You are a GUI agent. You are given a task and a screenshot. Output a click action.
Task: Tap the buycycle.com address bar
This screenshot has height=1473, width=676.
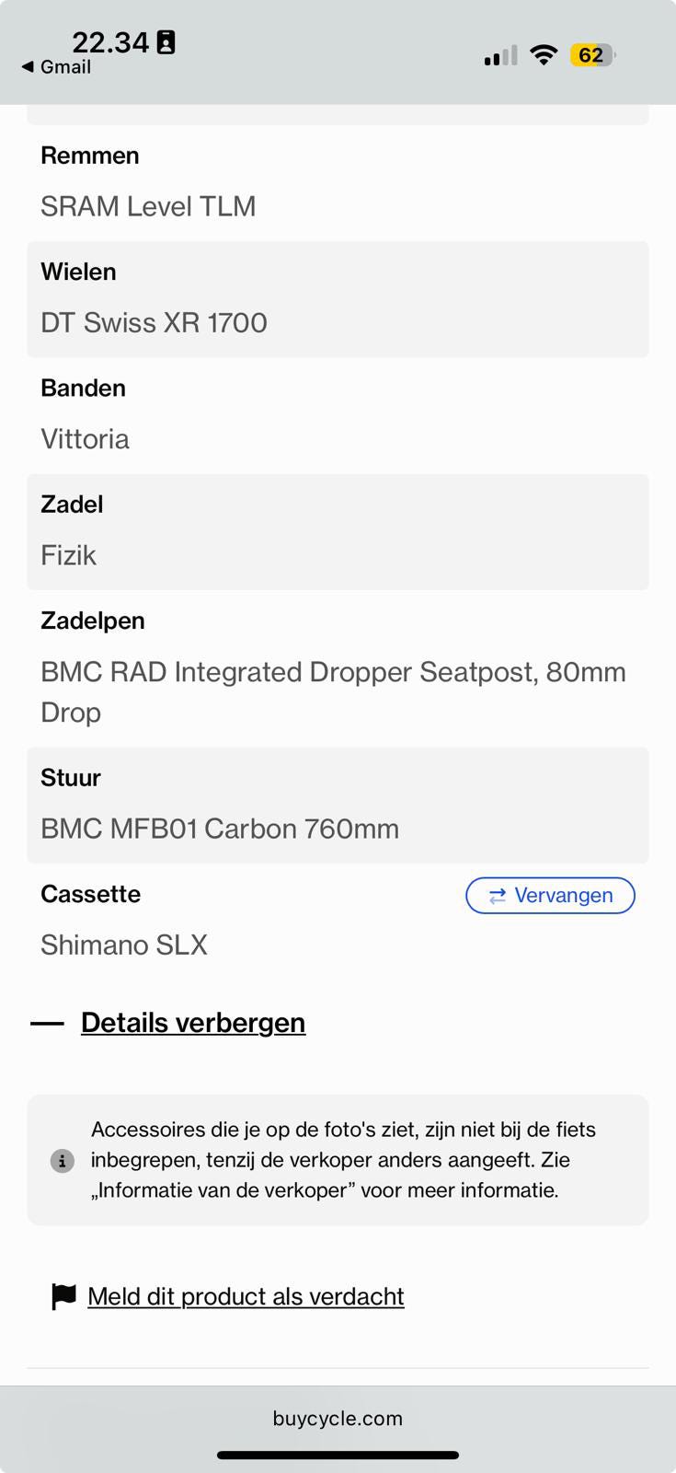pyautogui.click(x=338, y=1418)
